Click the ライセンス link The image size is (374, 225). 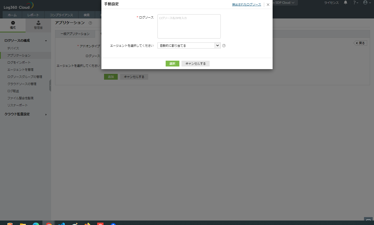click(331, 3)
